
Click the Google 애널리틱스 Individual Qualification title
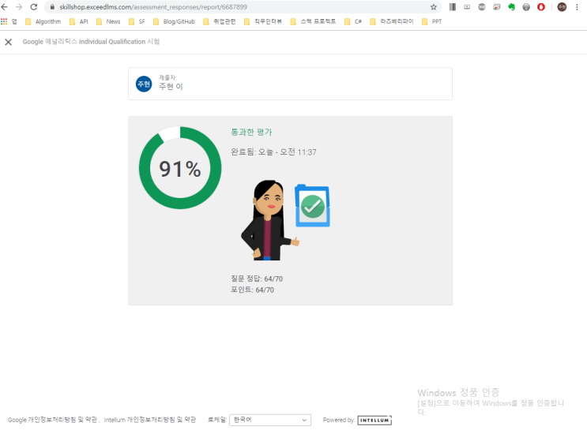(91, 42)
